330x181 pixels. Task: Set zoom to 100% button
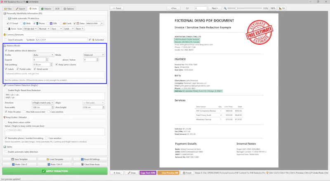[x=273, y=8]
